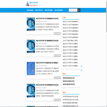Open the blue Windows XP article thumbnail
Image resolution: width=107 pixels, height=107 pixels.
click(31, 68)
